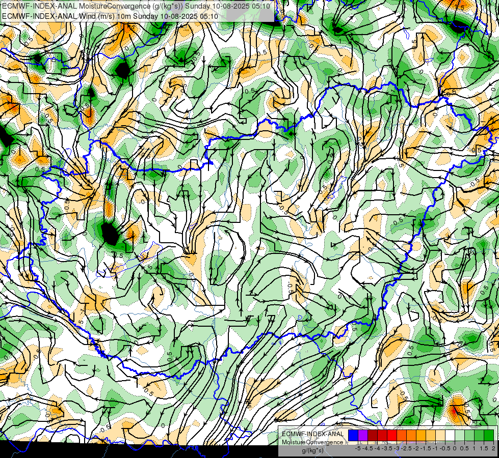
Task: Click the legend swatch between -2.5 and -2
Action: tap(411, 436)
